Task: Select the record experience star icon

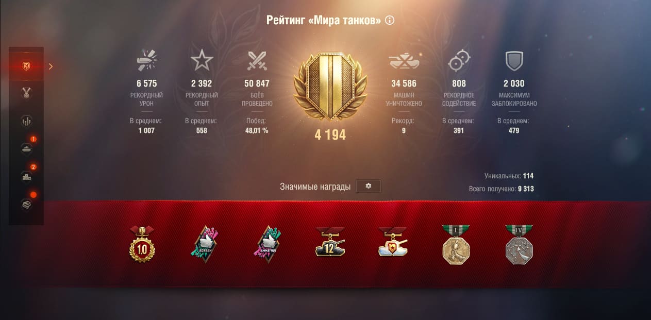Action: click(202, 61)
